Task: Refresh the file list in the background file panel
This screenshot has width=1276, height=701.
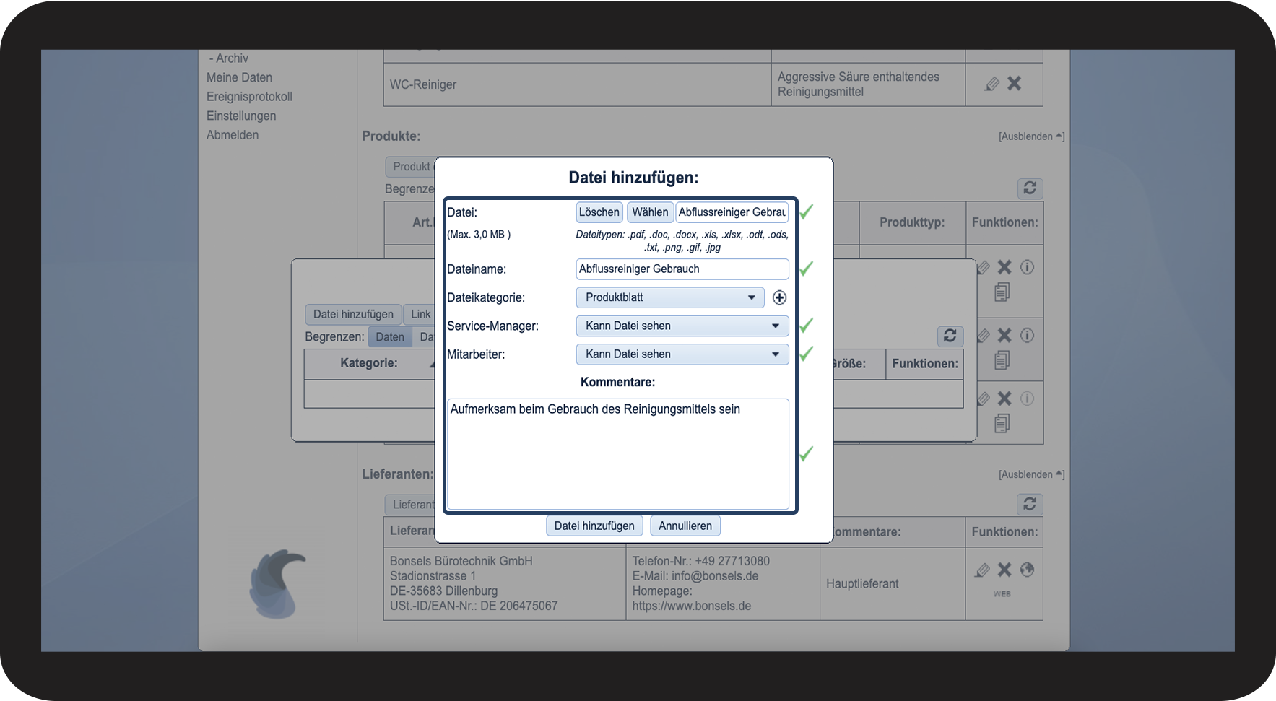Action: pos(950,336)
